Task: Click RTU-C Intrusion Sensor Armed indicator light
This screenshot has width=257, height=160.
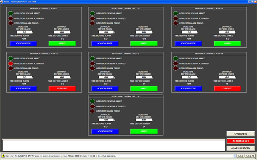Action: [10, 13]
